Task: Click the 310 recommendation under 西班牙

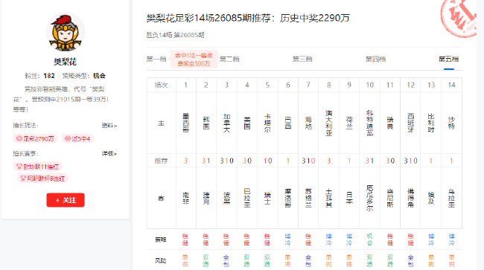Action: point(410,161)
